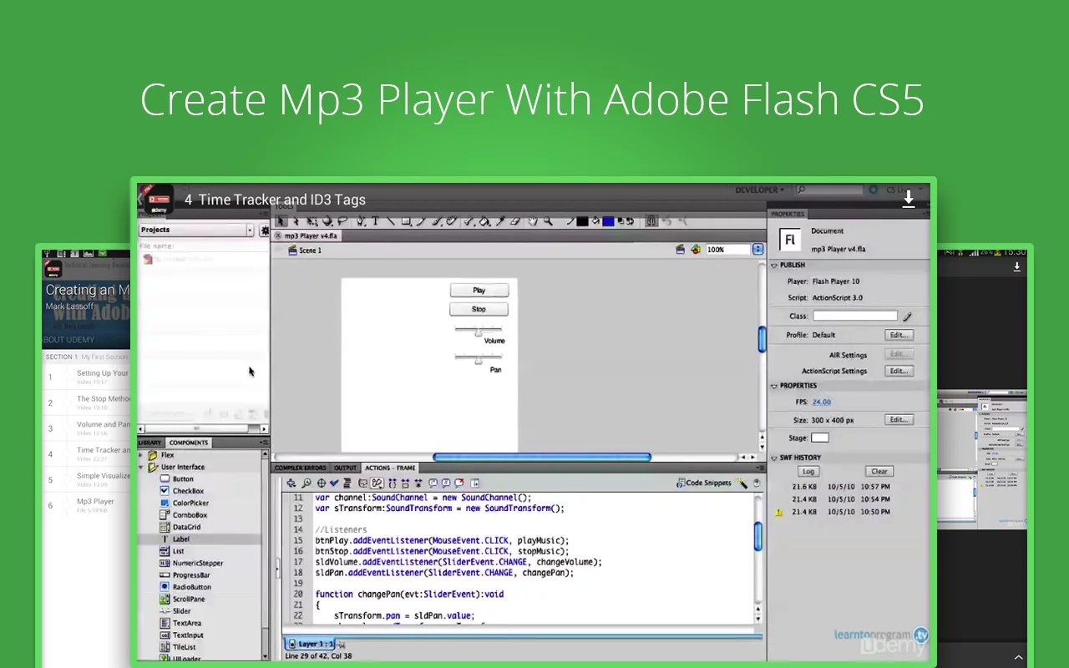The image size is (1069, 668).
Task: Click the Profile Edit button
Action: (x=899, y=335)
